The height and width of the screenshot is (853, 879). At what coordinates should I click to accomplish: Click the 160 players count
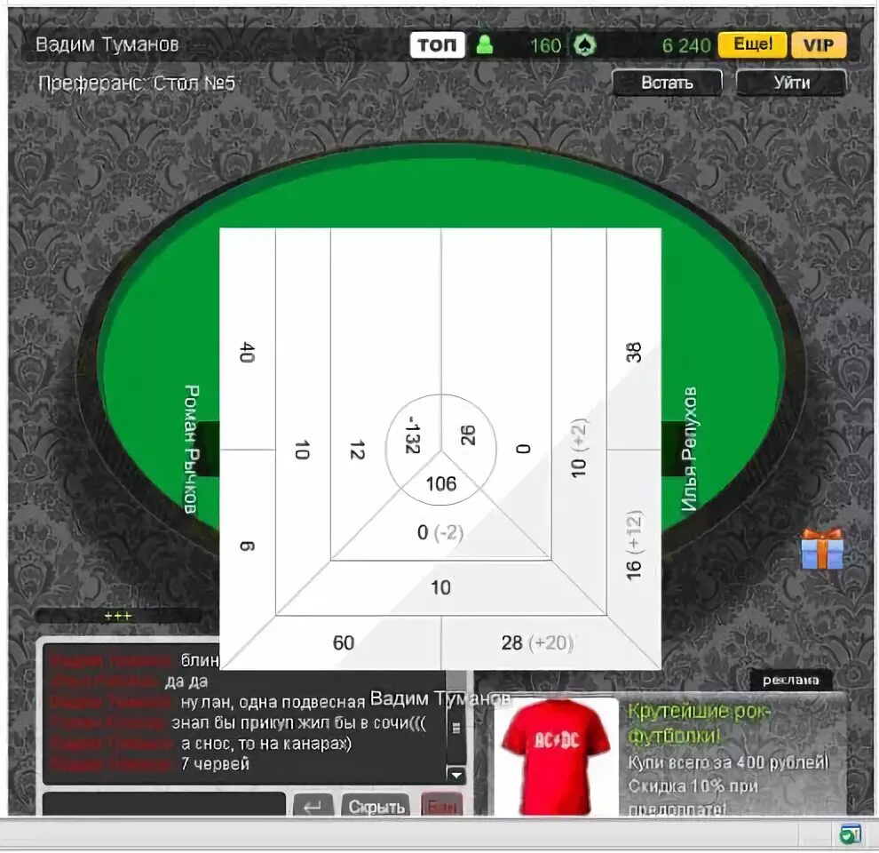click(x=545, y=45)
